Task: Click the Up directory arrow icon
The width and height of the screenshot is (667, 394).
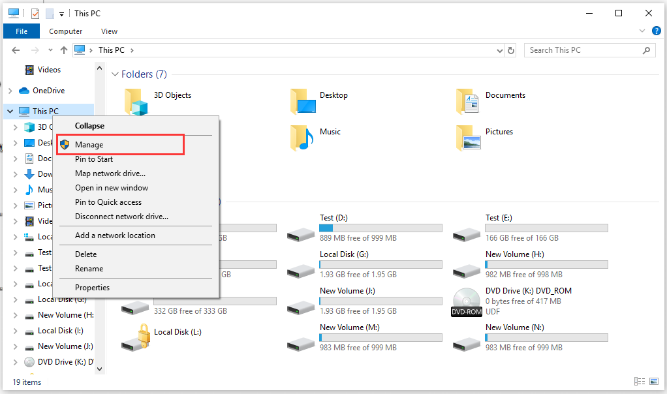Action: click(63, 50)
